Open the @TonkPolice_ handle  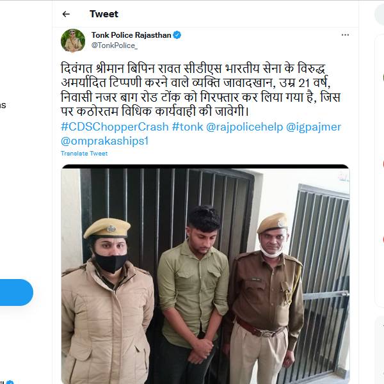115,45
